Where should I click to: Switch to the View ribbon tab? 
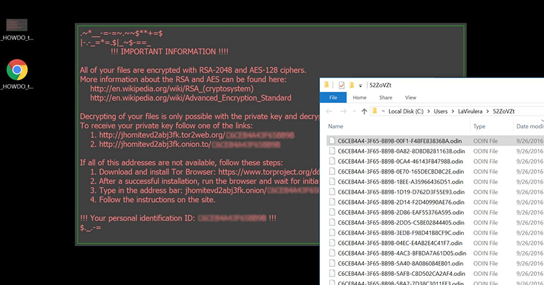[411, 97]
